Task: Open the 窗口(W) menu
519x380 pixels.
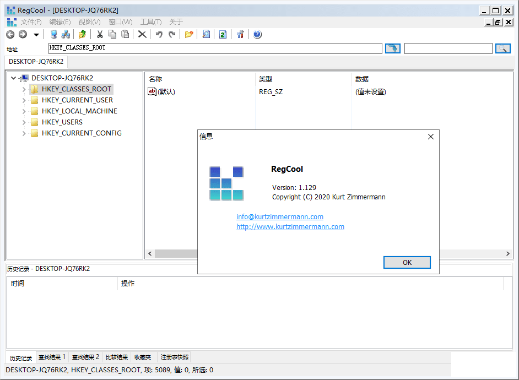Action: pyautogui.click(x=121, y=22)
